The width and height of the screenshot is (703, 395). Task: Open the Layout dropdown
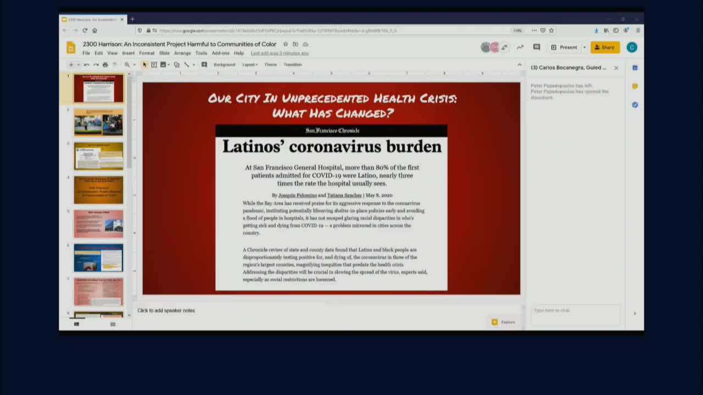pyautogui.click(x=250, y=65)
